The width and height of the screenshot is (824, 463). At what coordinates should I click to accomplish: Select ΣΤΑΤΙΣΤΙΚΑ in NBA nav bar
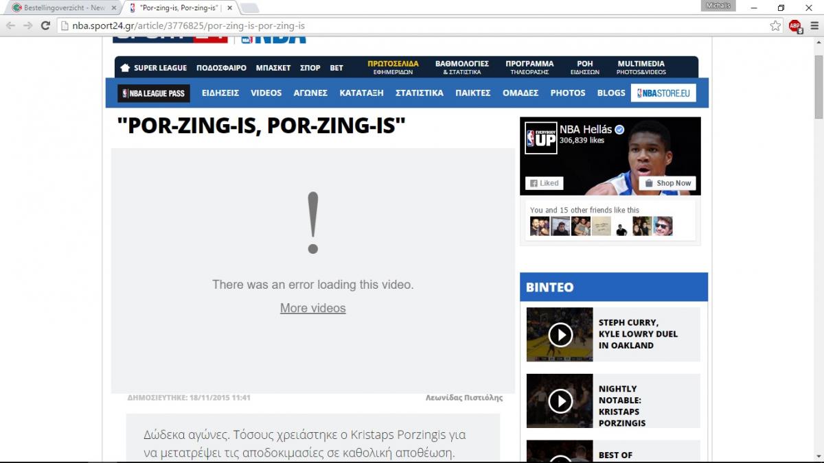click(420, 93)
